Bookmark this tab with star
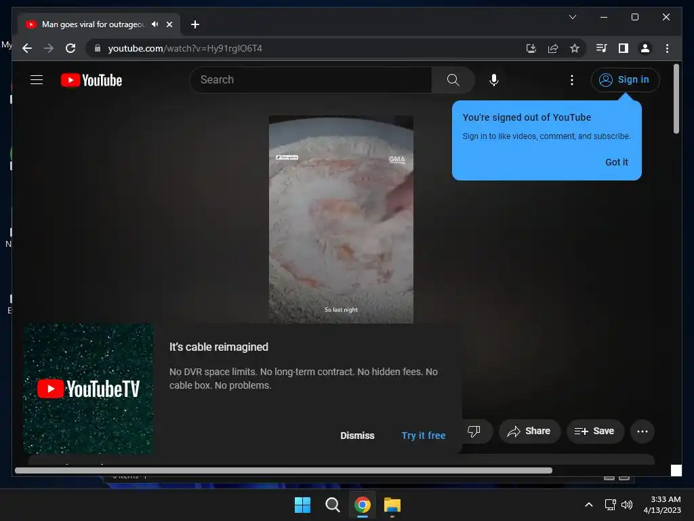Viewport: 694px width, 521px height. click(x=575, y=48)
